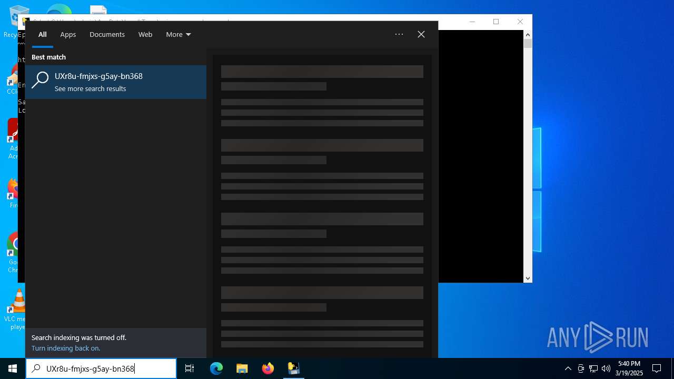This screenshot has width=674, height=379.
Task: Minimize the background console window
Action: [x=472, y=22]
